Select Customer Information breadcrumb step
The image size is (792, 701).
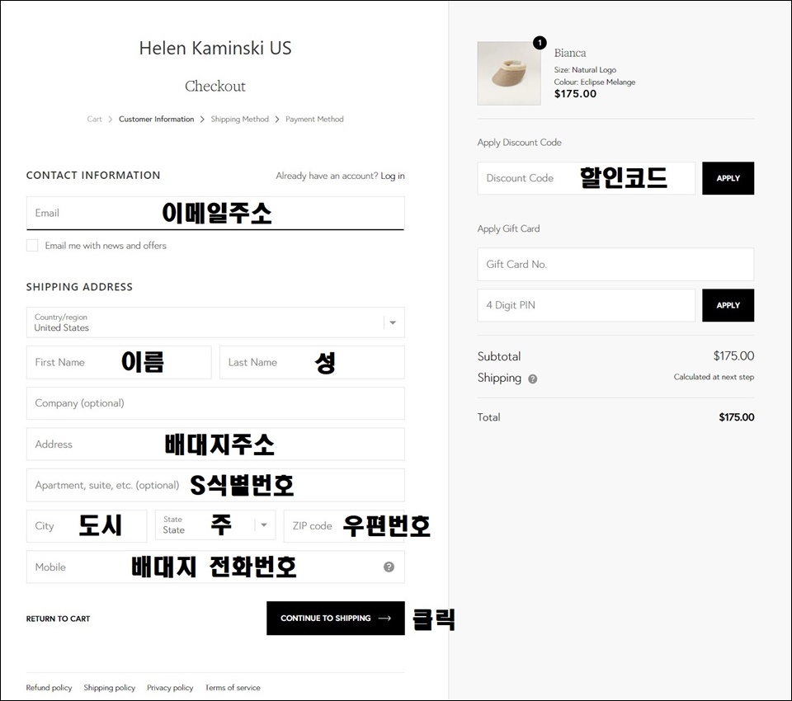coord(157,120)
